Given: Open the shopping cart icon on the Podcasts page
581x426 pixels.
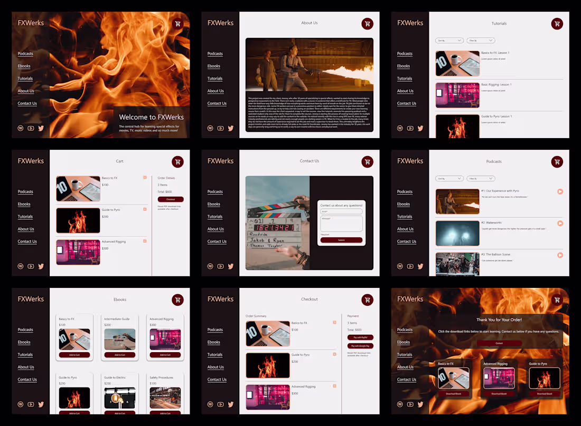Looking at the screenshot, I should click(x=557, y=162).
